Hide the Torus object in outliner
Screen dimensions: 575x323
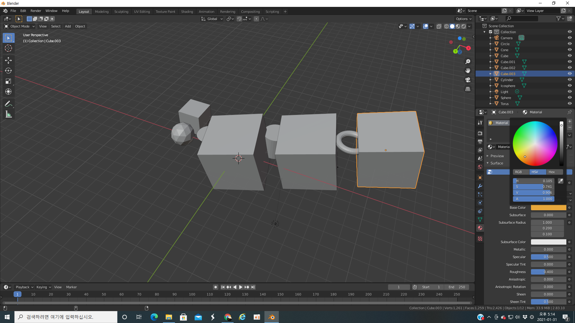570,104
